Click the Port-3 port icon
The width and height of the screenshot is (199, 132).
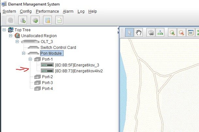tap(38, 83)
